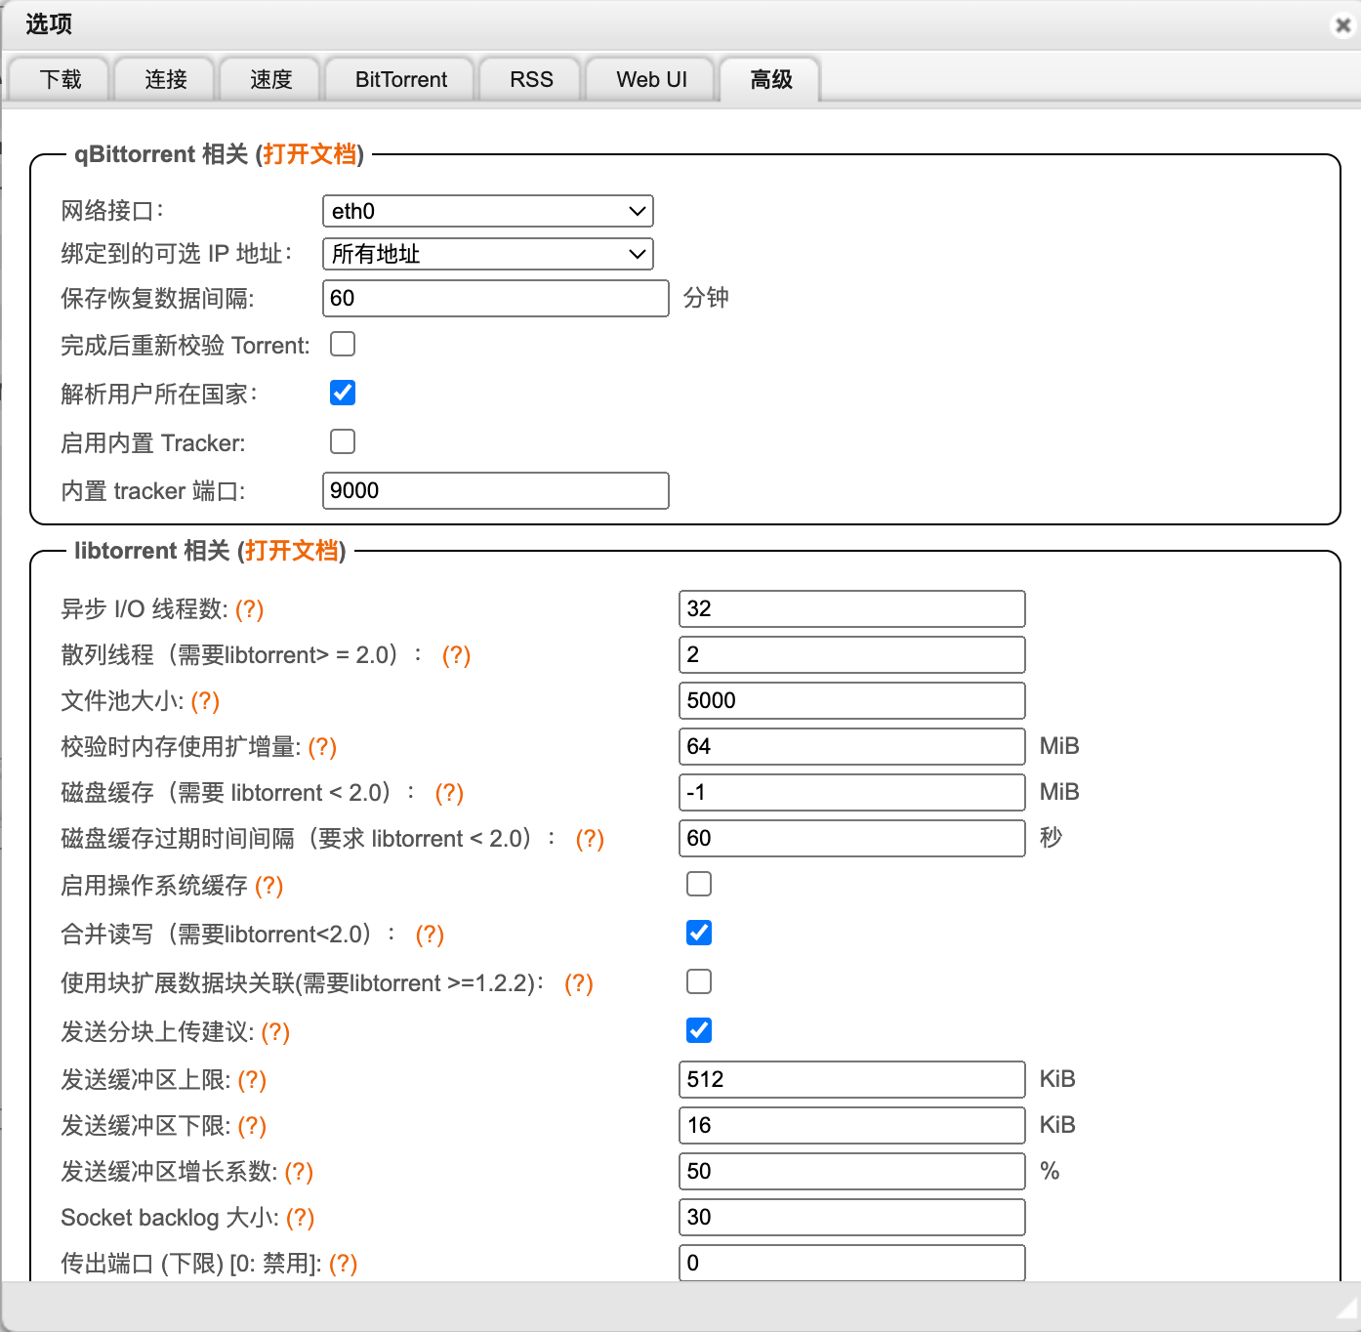Click help (?) icon beside 发送缓冲区上限
The height and width of the screenshot is (1332, 1361).
[252, 1080]
